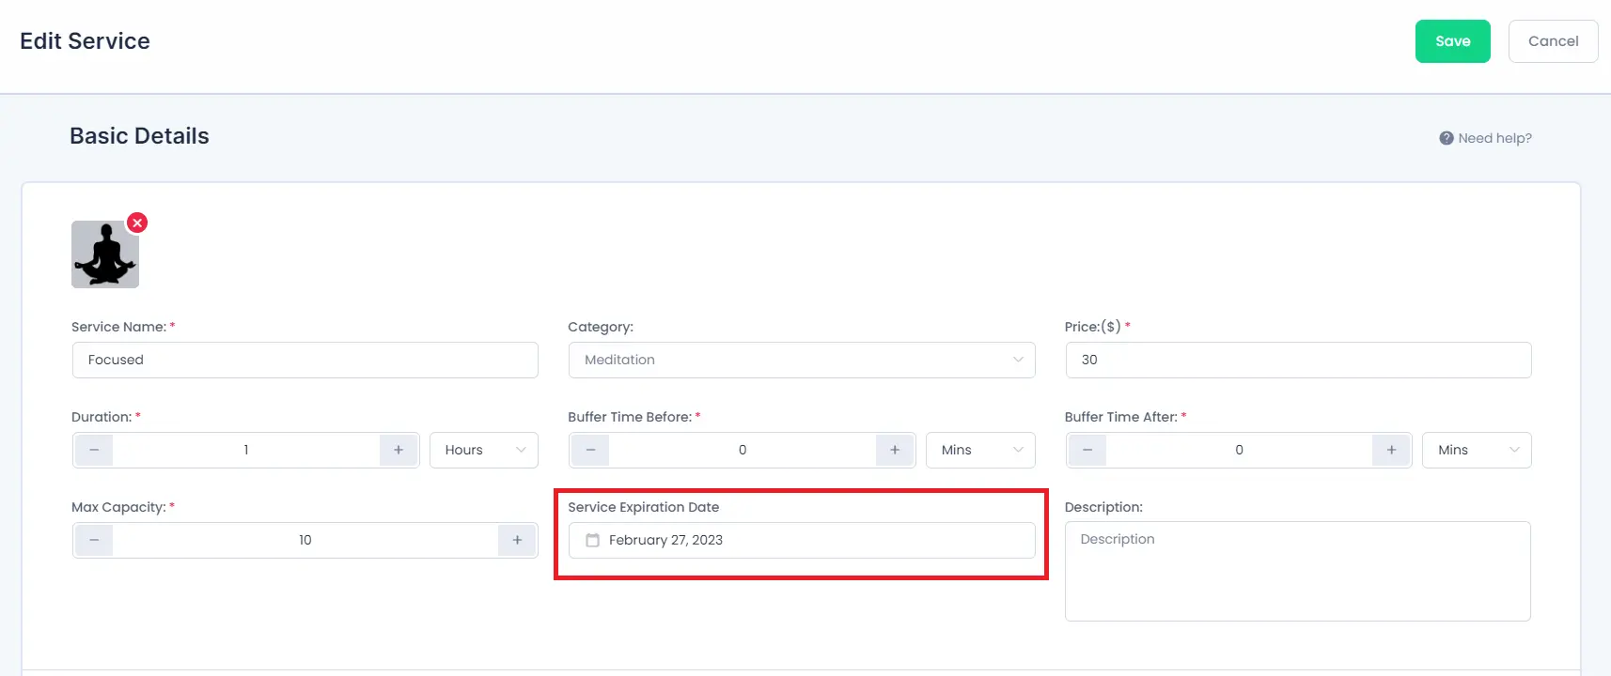Screen dimensions: 1611x676
Task: Click the Buffer Time Before: label
Action: pos(630,417)
